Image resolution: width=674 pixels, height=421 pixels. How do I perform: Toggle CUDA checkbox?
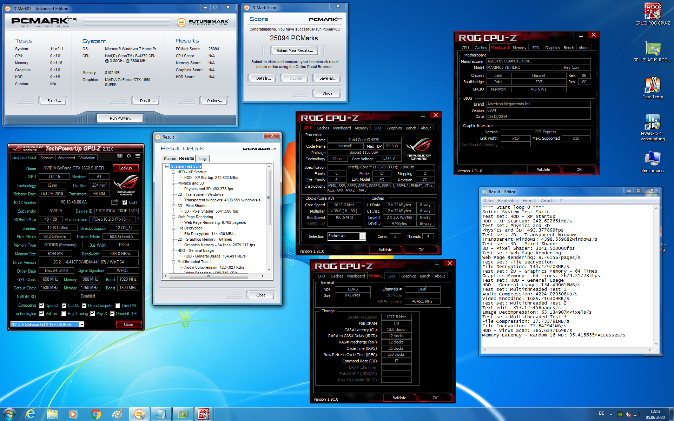(x=64, y=305)
